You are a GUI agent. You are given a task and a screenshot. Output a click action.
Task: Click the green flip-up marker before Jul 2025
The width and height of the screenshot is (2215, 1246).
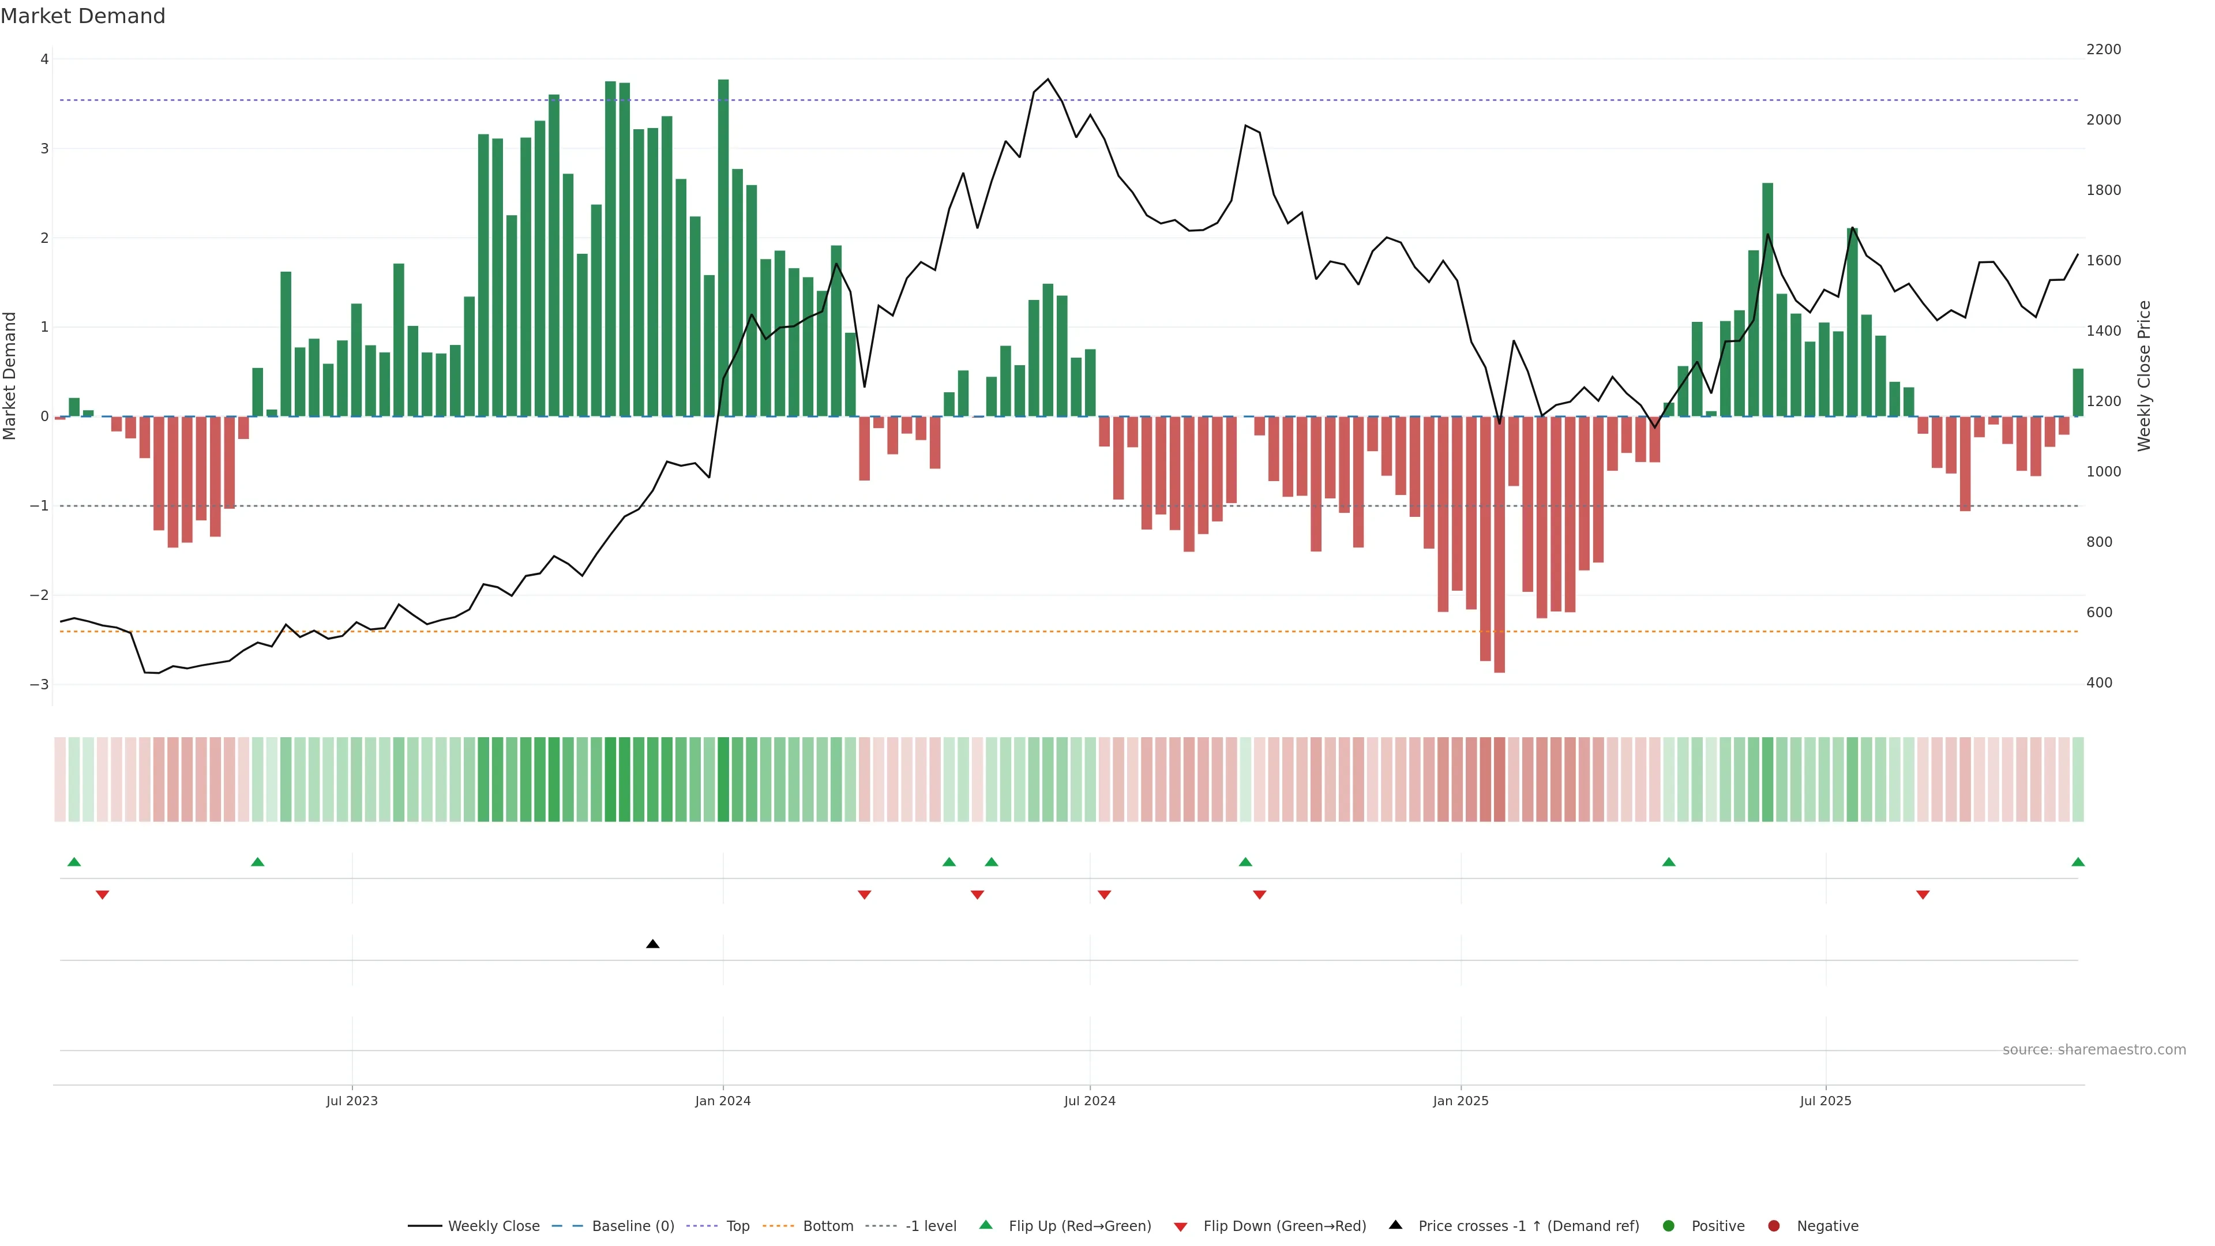coord(1669,862)
